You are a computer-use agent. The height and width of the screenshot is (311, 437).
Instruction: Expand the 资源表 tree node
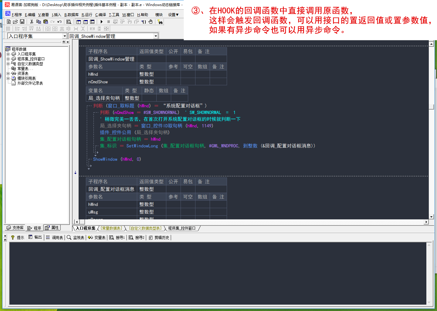[x=8, y=73]
